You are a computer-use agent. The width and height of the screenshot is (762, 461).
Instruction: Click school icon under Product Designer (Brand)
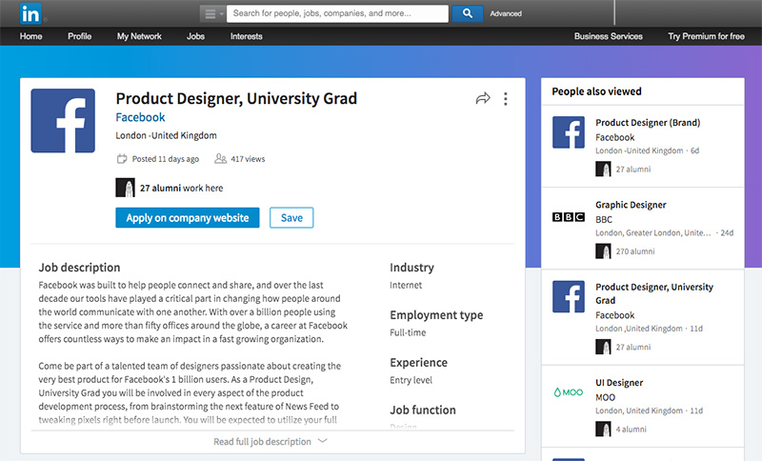point(603,169)
